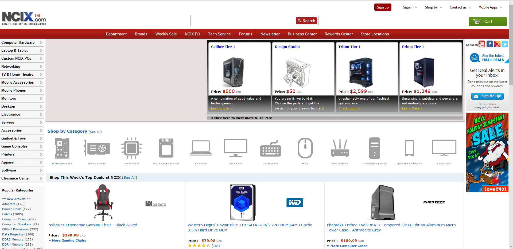
Task: Expand the Contact us dropdown
Action: click(x=460, y=7)
